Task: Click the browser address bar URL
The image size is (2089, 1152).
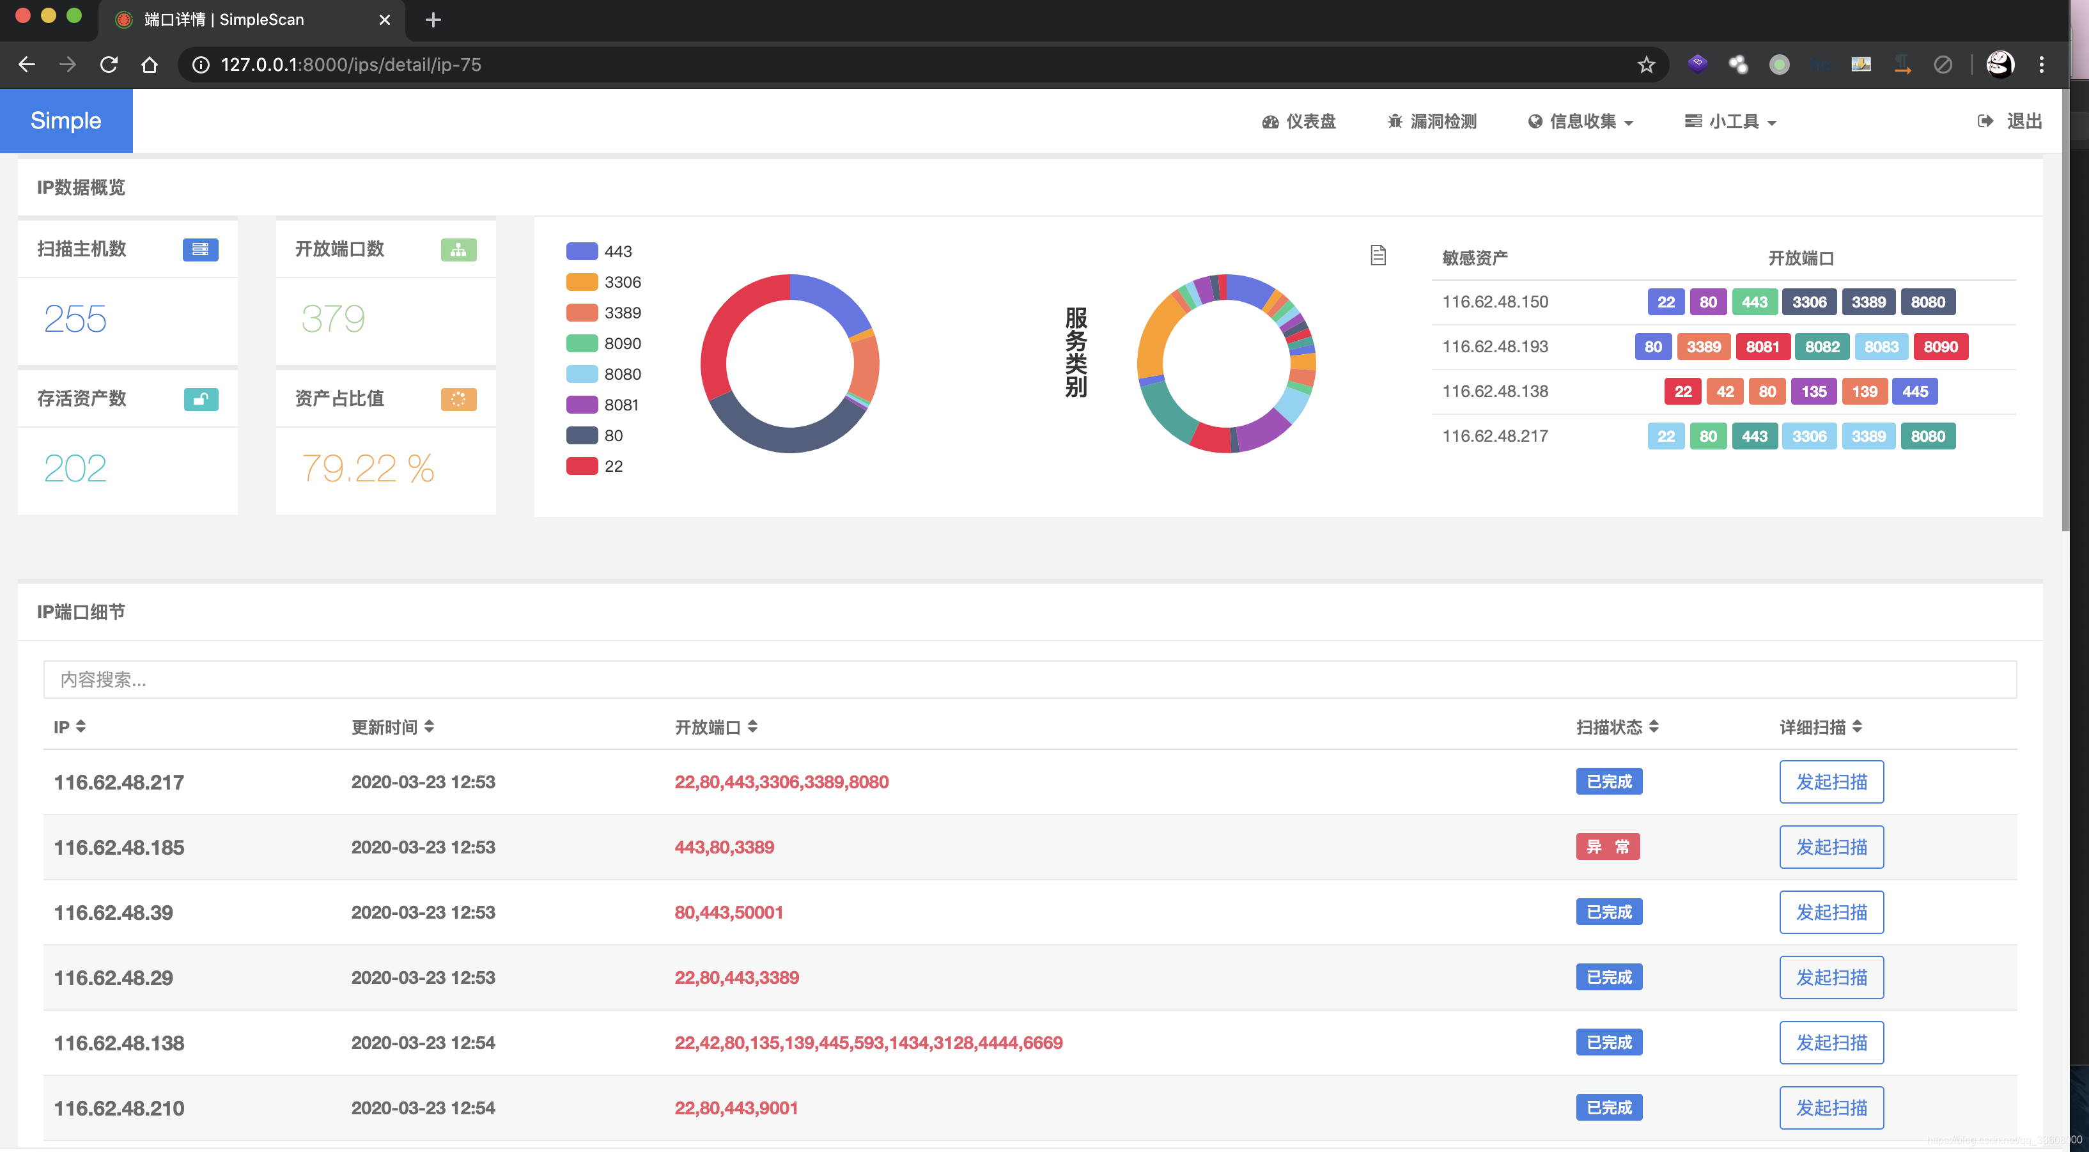Action: [x=350, y=65]
